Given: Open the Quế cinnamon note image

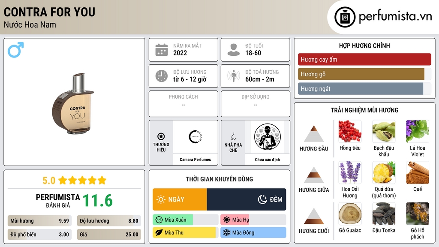Looking at the screenshot, I should tap(418, 172).
